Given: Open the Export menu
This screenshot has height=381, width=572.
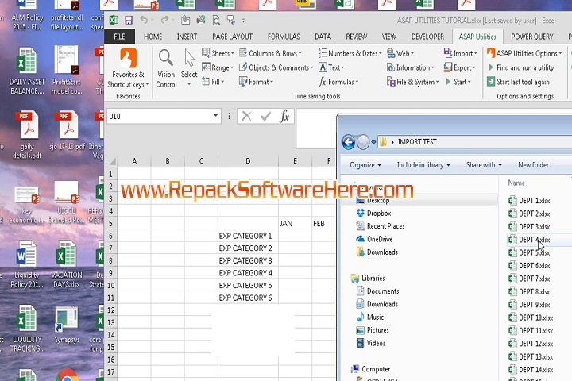Looking at the screenshot, I should [460, 67].
